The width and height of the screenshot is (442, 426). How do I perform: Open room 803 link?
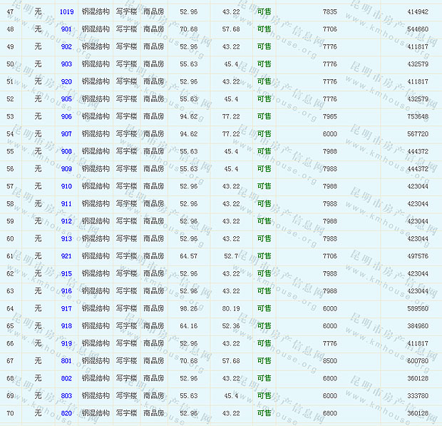click(66, 396)
